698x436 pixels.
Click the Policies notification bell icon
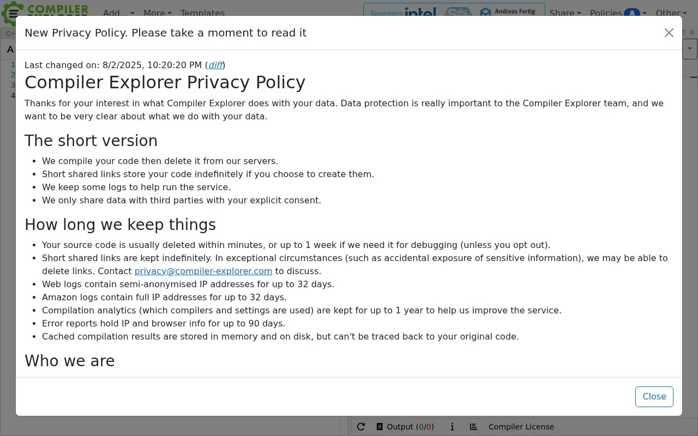coord(631,13)
